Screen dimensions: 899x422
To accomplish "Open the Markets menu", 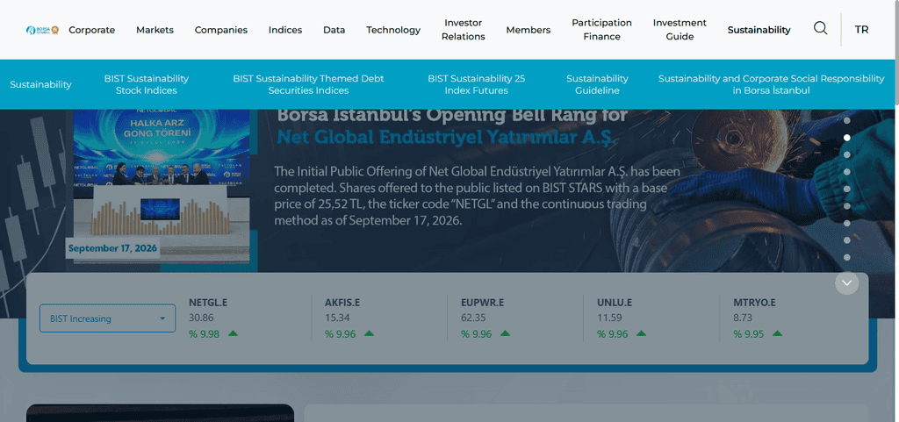I will click(155, 30).
